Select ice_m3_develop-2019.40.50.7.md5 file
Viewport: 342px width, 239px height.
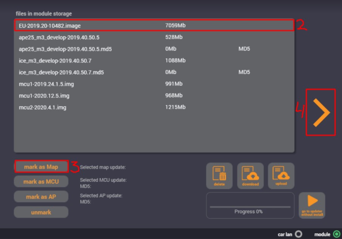pyautogui.click(x=154, y=72)
